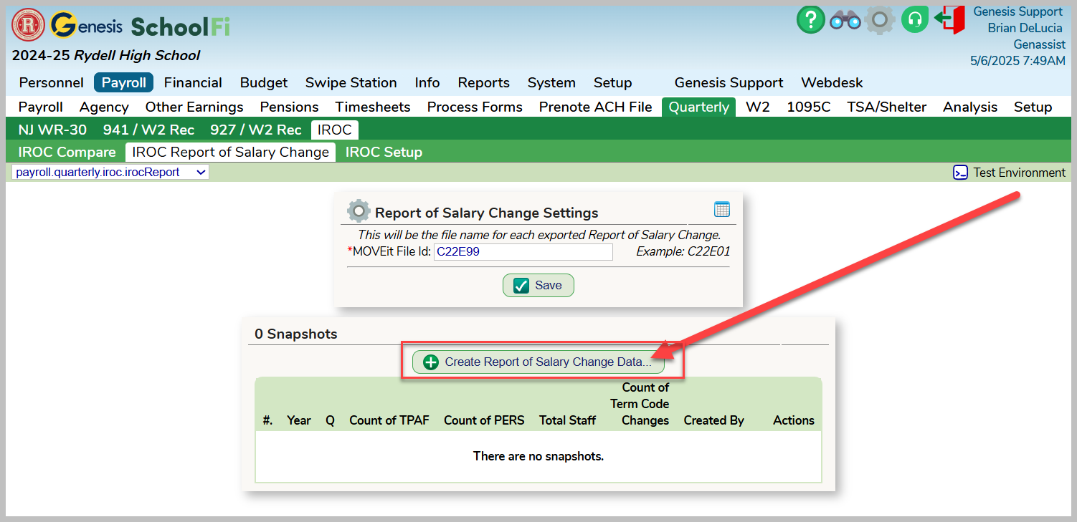Open the Setup tab under Payroll
Image resolution: width=1077 pixels, height=522 pixels.
1033,107
